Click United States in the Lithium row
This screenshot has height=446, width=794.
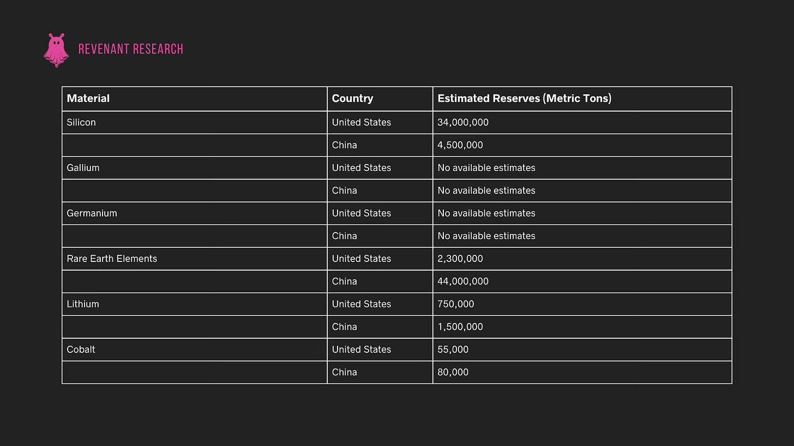[x=362, y=304]
